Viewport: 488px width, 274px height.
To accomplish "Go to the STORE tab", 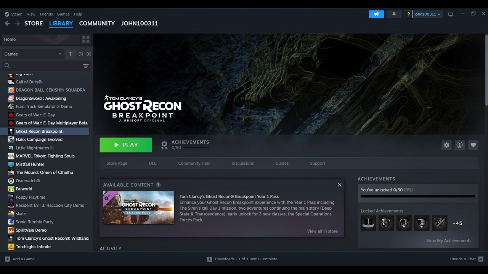I will (x=34, y=23).
